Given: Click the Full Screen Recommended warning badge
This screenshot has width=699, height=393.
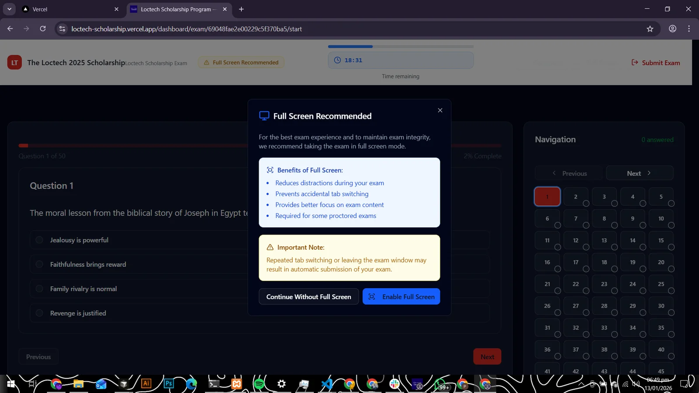Looking at the screenshot, I should click(x=241, y=62).
